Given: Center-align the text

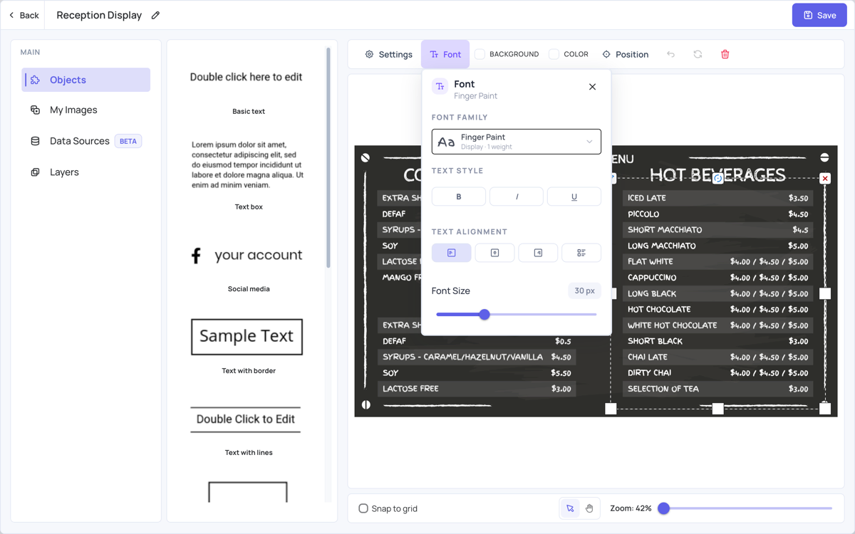Looking at the screenshot, I should point(494,253).
